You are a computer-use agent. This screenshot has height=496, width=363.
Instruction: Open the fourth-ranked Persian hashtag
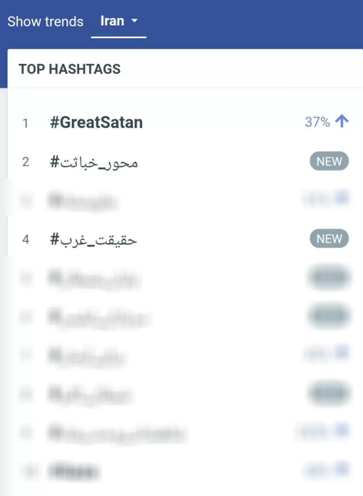click(93, 240)
